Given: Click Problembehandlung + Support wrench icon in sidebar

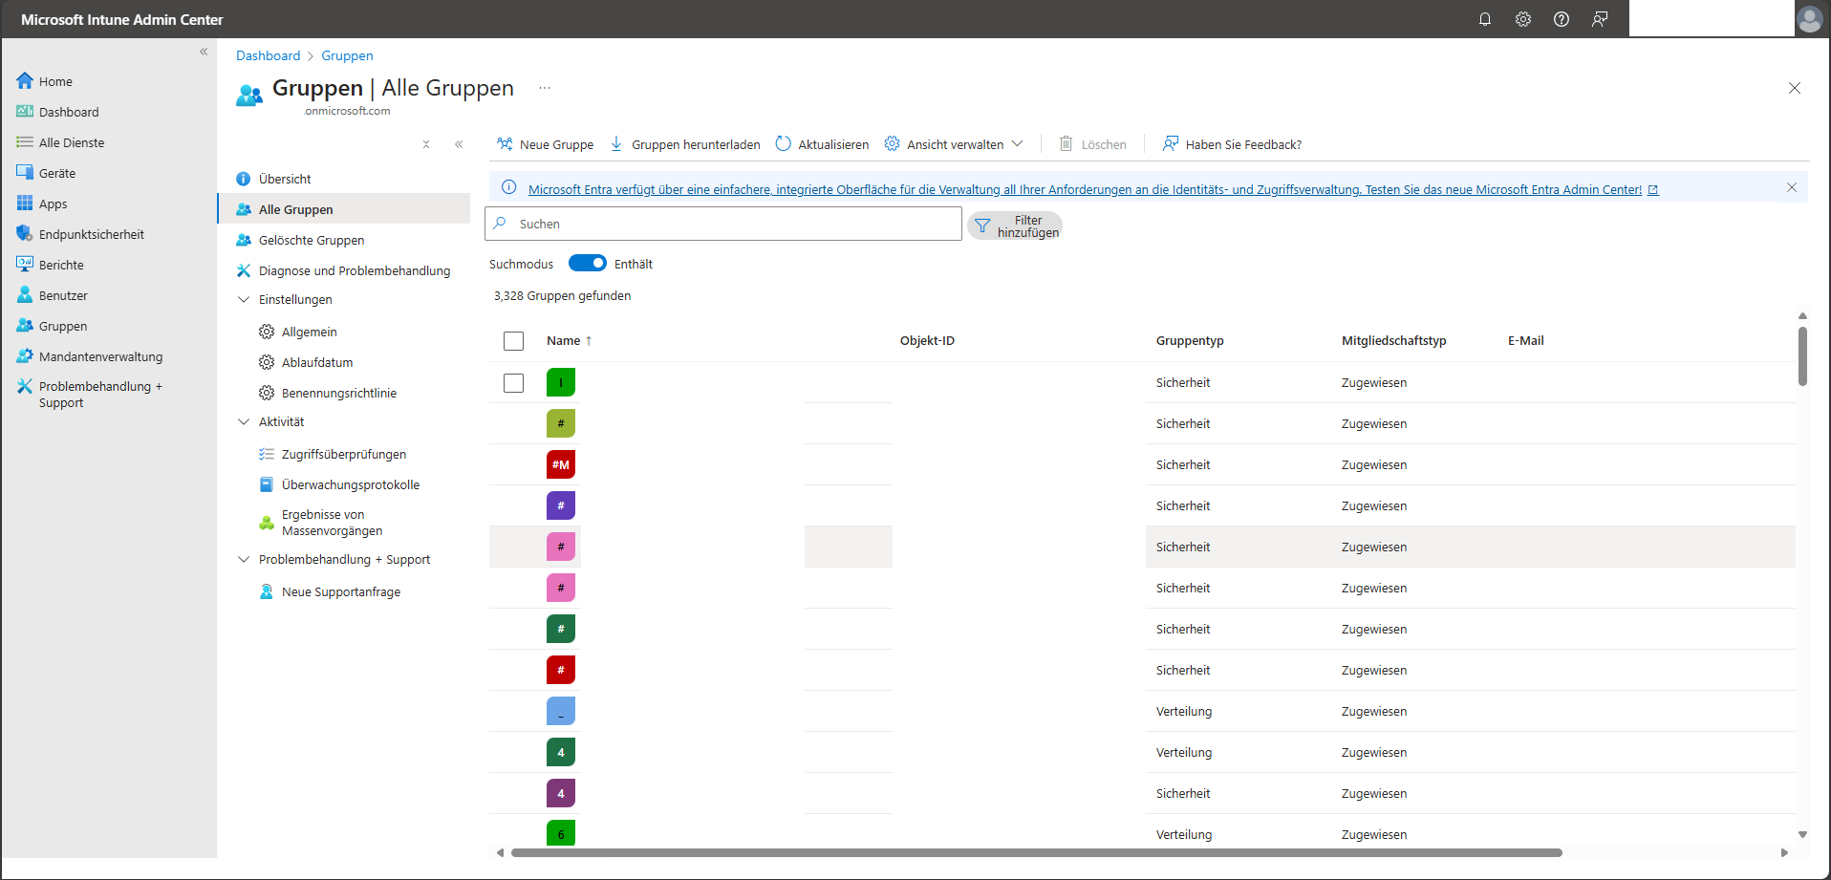Looking at the screenshot, I should (25, 386).
